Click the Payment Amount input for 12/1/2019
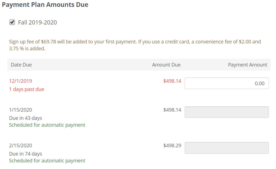276x169 pixels. 226,83
